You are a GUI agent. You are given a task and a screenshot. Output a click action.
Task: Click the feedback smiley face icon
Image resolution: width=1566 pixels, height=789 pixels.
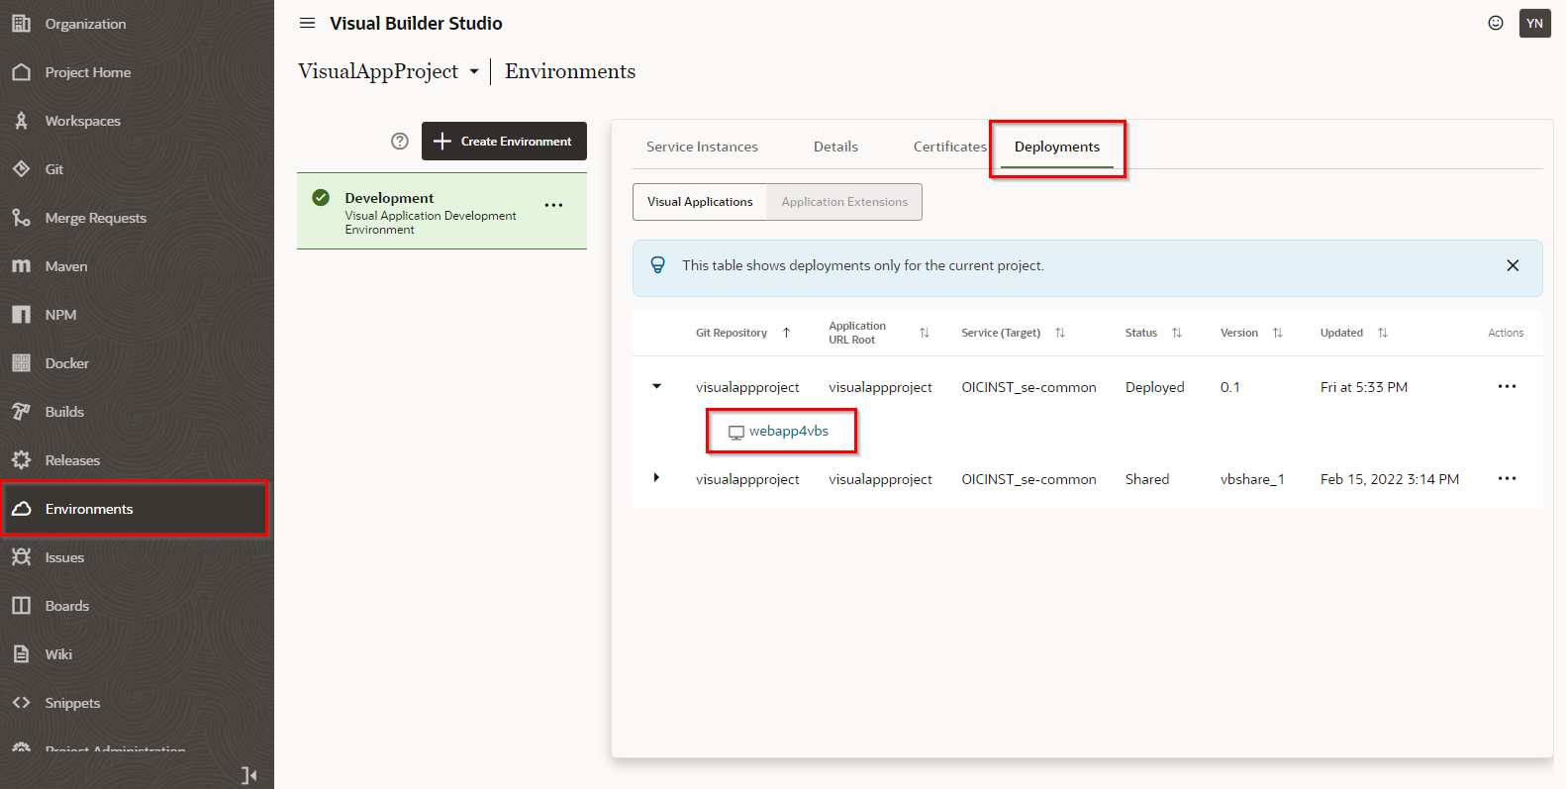pos(1495,23)
